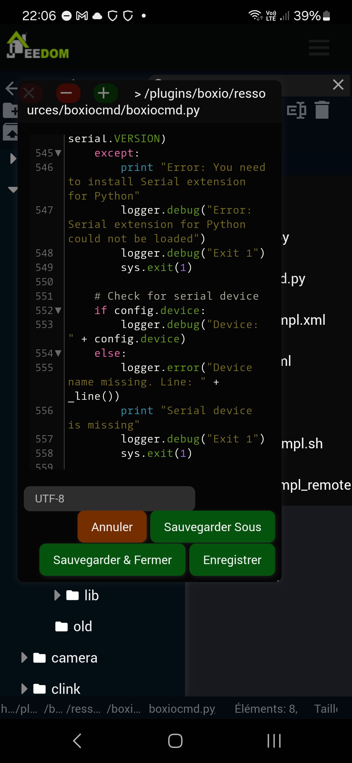352x763 pixels.
Task: Click line number 548 in gutter
Action: (x=44, y=253)
